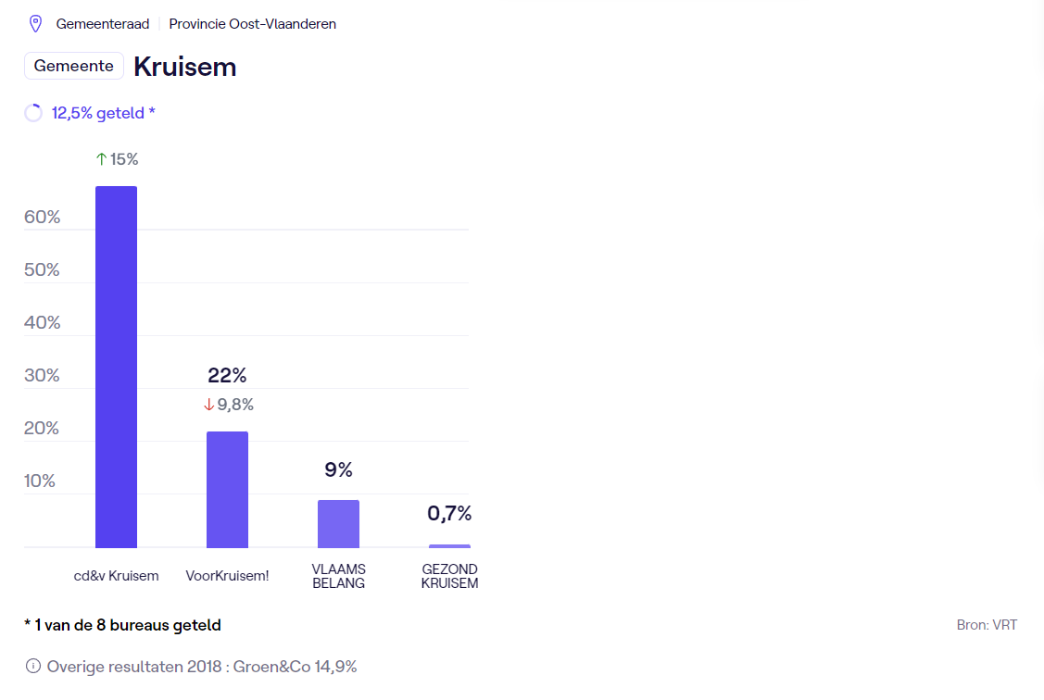Open the Gemeenteraad breadcrumb
The image size is (1044, 700).
(102, 24)
